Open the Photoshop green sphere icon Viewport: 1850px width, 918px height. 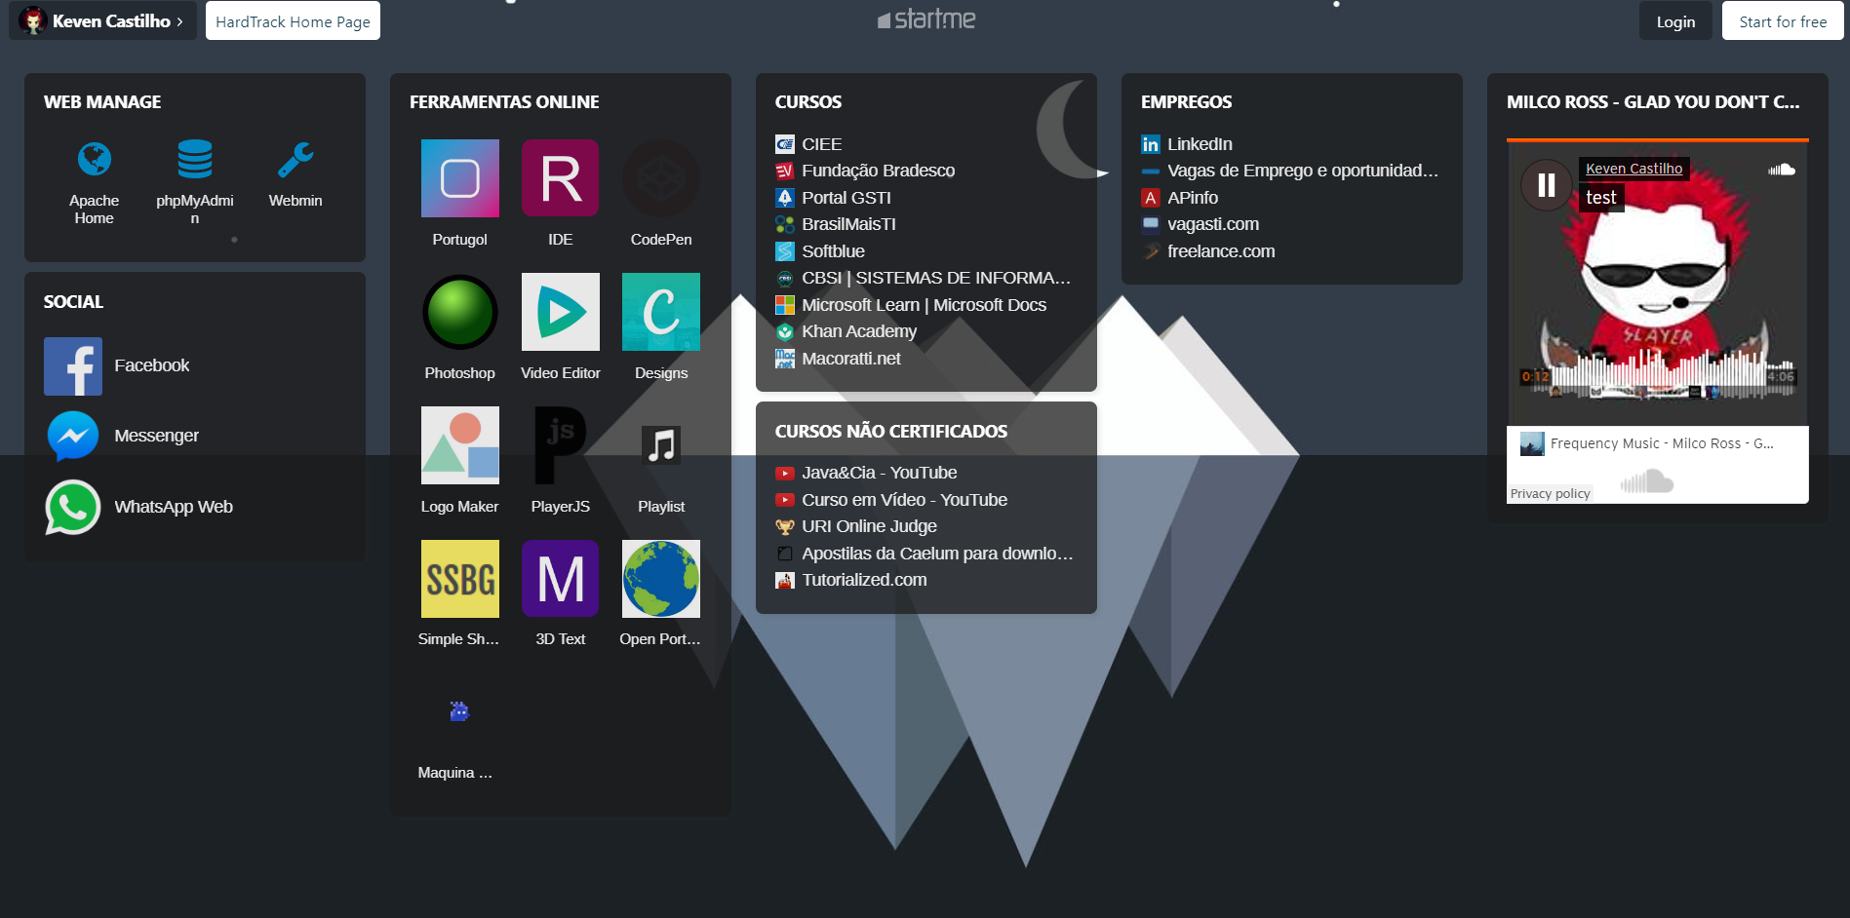460,312
